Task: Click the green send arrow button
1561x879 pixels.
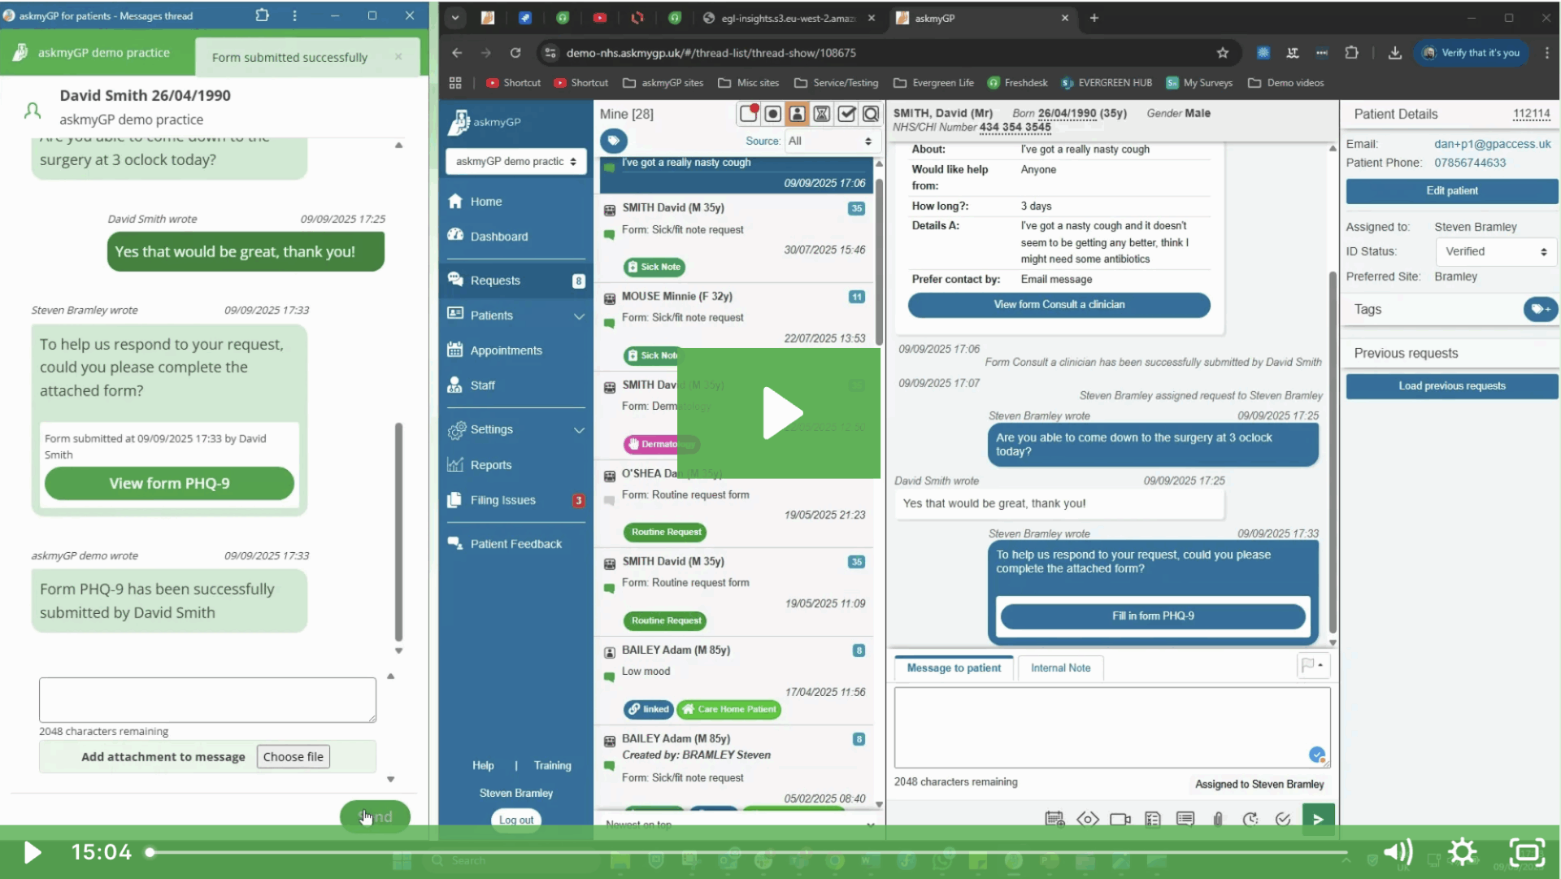Action: tap(1318, 819)
